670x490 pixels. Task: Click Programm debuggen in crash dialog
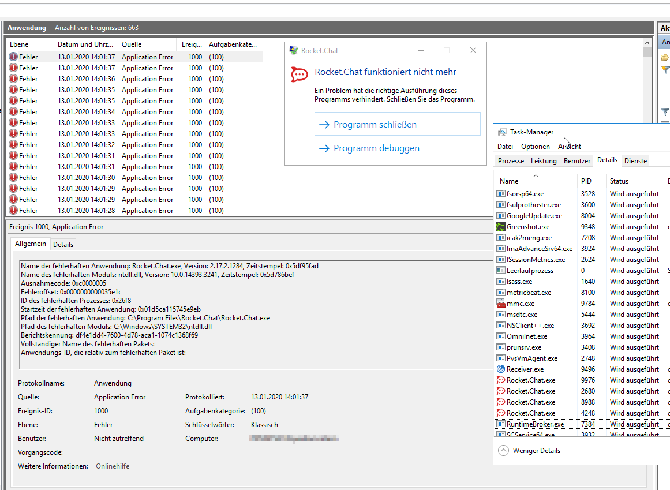[x=398, y=148]
